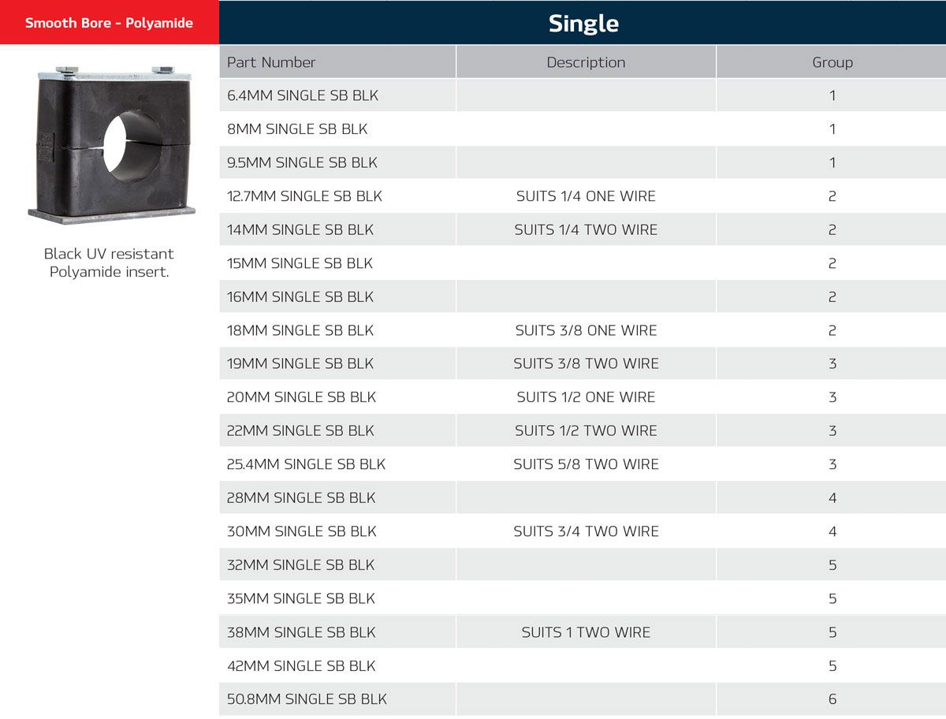Select part 18MM SINGLE SB BLK
Image resolution: width=946 pixels, height=719 pixels.
coord(300,330)
